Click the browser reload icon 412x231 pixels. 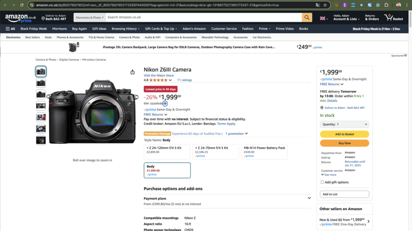coord(22,5)
